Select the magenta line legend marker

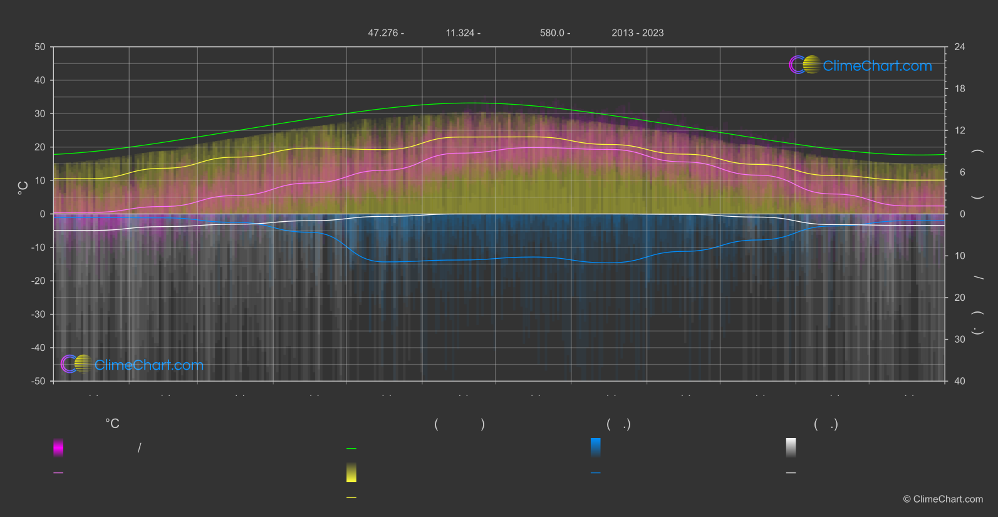(58, 473)
